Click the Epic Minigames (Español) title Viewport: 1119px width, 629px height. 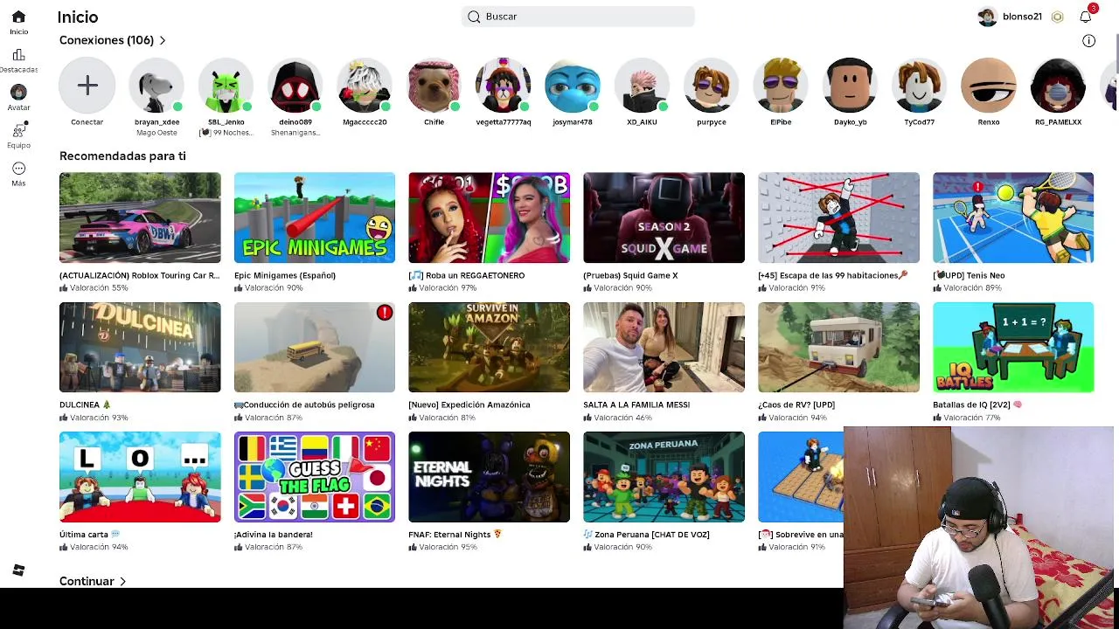(285, 275)
